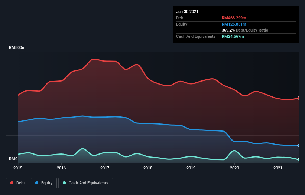Screen dimensions: 305x195
Task: Click the red Debt legend dot
Action: pyautogui.click(x=12, y=183)
